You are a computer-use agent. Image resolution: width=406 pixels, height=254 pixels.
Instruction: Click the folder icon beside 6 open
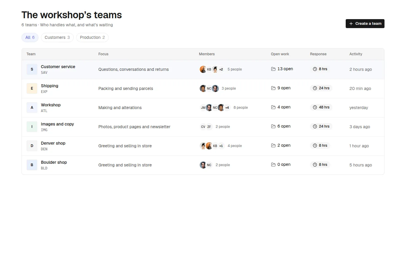(273, 126)
